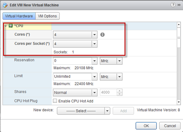Click the scrollbar up arrow
183x132 pixels.
[179, 25]
